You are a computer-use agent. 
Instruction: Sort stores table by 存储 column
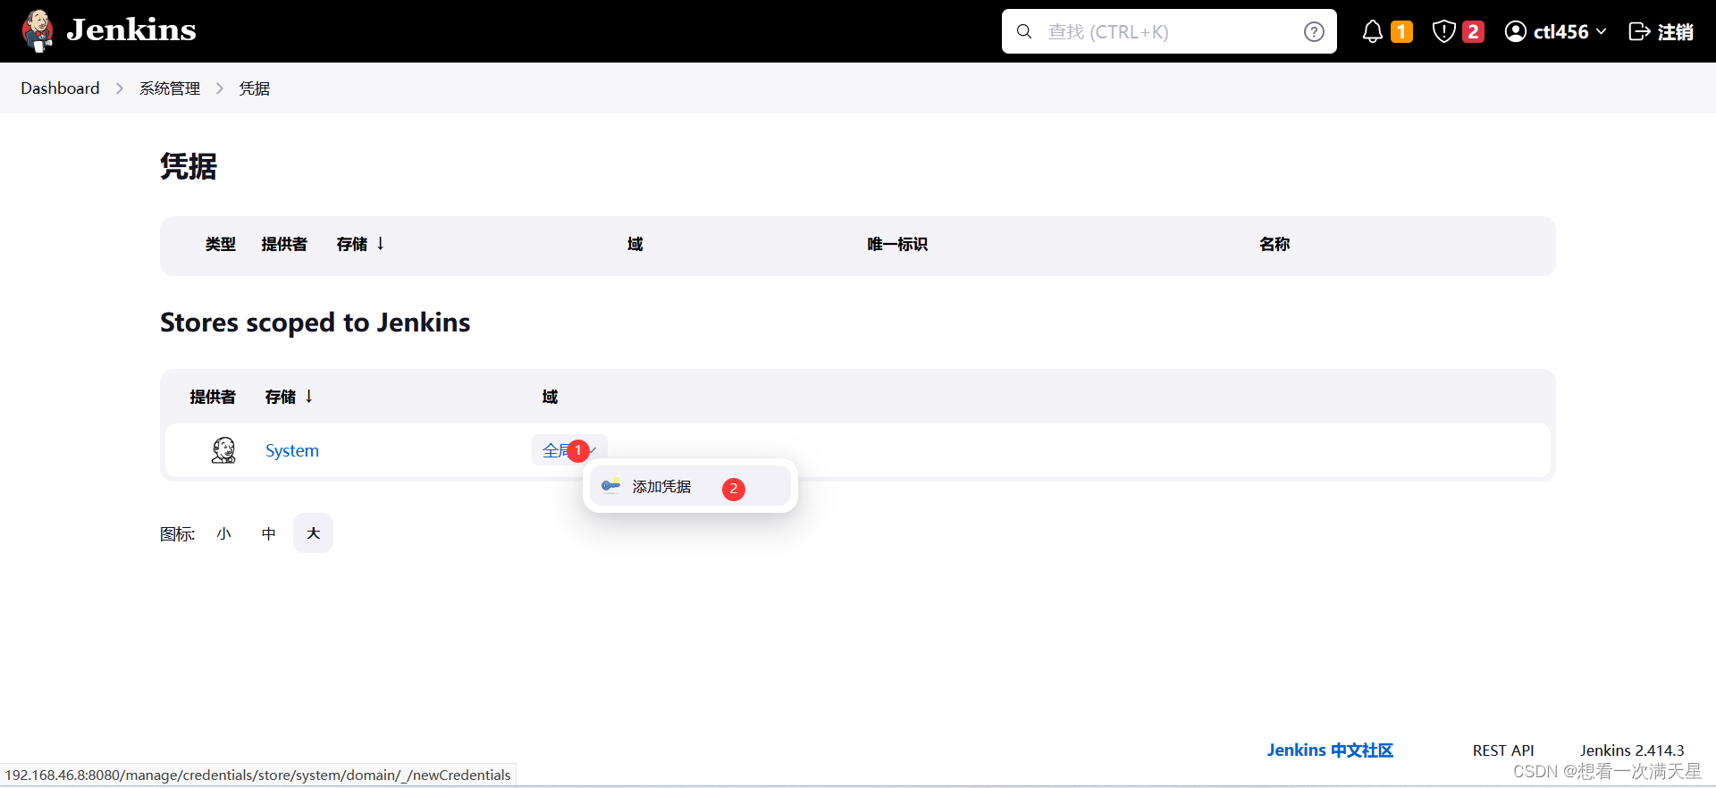(x=289, y=397)
